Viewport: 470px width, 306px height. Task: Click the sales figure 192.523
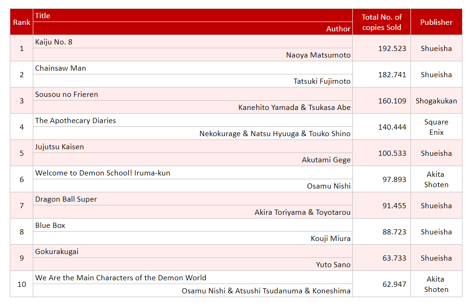pyautogui.click(x=392, y=49)
